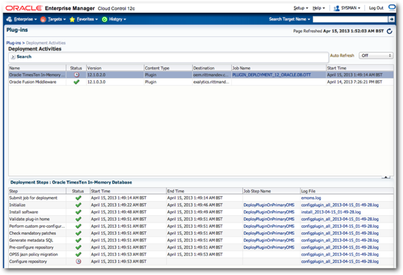This screenshot has height=275, width=403.
Task: Click the Log File column header
Action: click(347, 191)
